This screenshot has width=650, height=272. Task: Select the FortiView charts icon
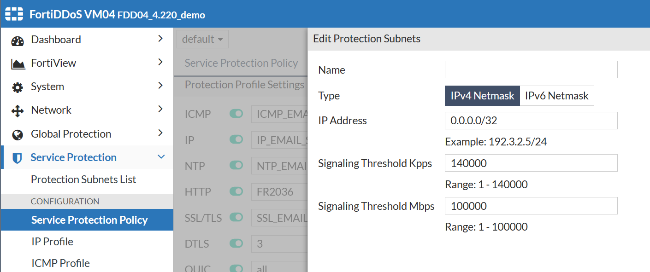17,63
